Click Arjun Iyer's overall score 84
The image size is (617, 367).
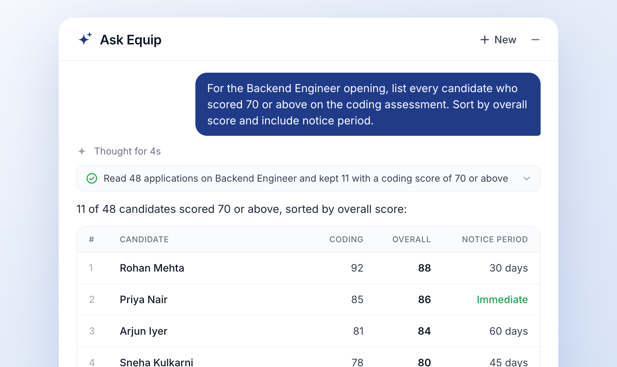(424, 331)
